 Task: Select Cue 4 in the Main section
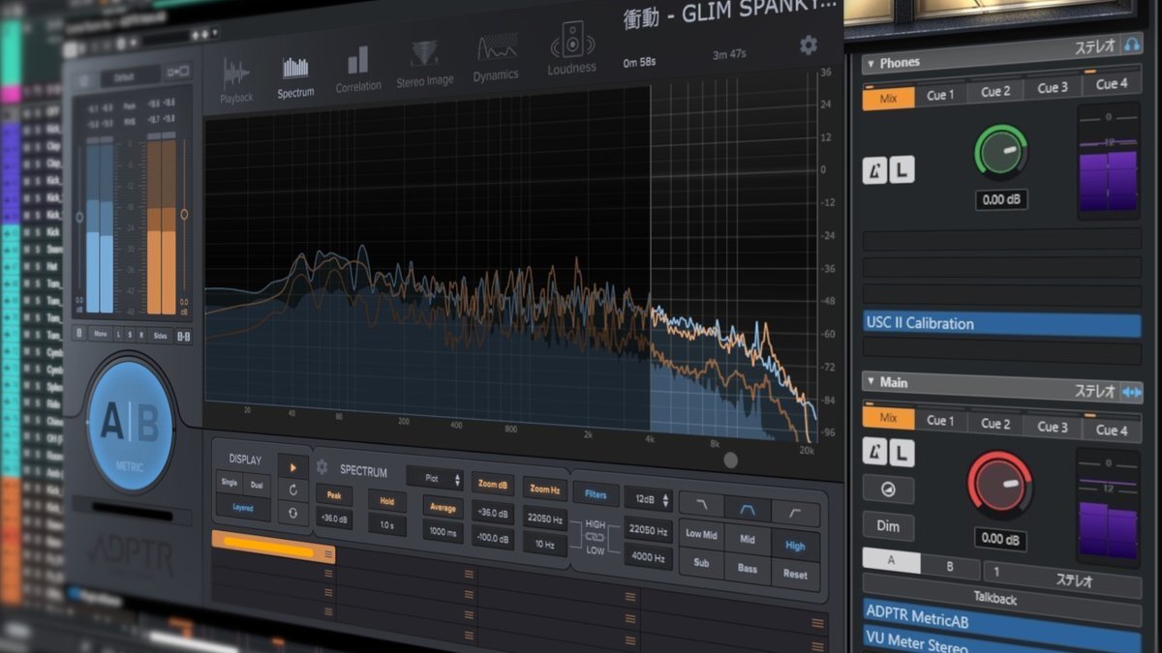coord(1112,430)
